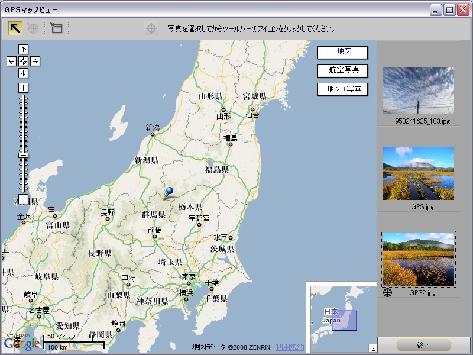
Task: Collapse the overview minimap with corner arrow
Action: [x=373, y=348]
